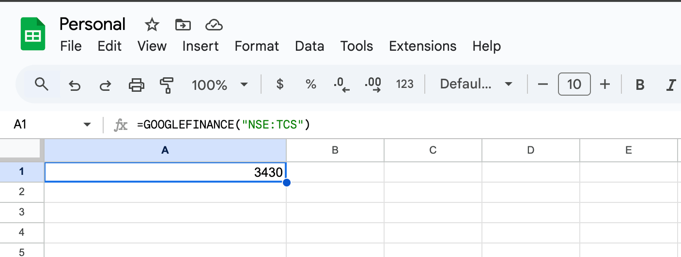This screenshot has width=681, height=257.
Task: Click the select-all corner box
Action: tap(22, 150)
